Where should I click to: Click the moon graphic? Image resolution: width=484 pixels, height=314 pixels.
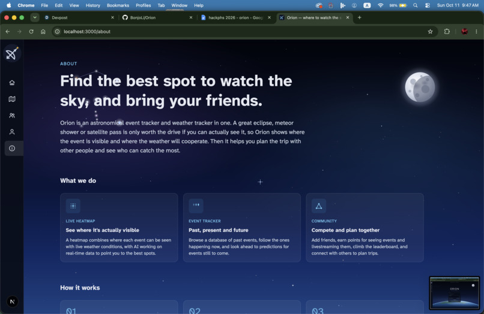click(x=420, y=87)
